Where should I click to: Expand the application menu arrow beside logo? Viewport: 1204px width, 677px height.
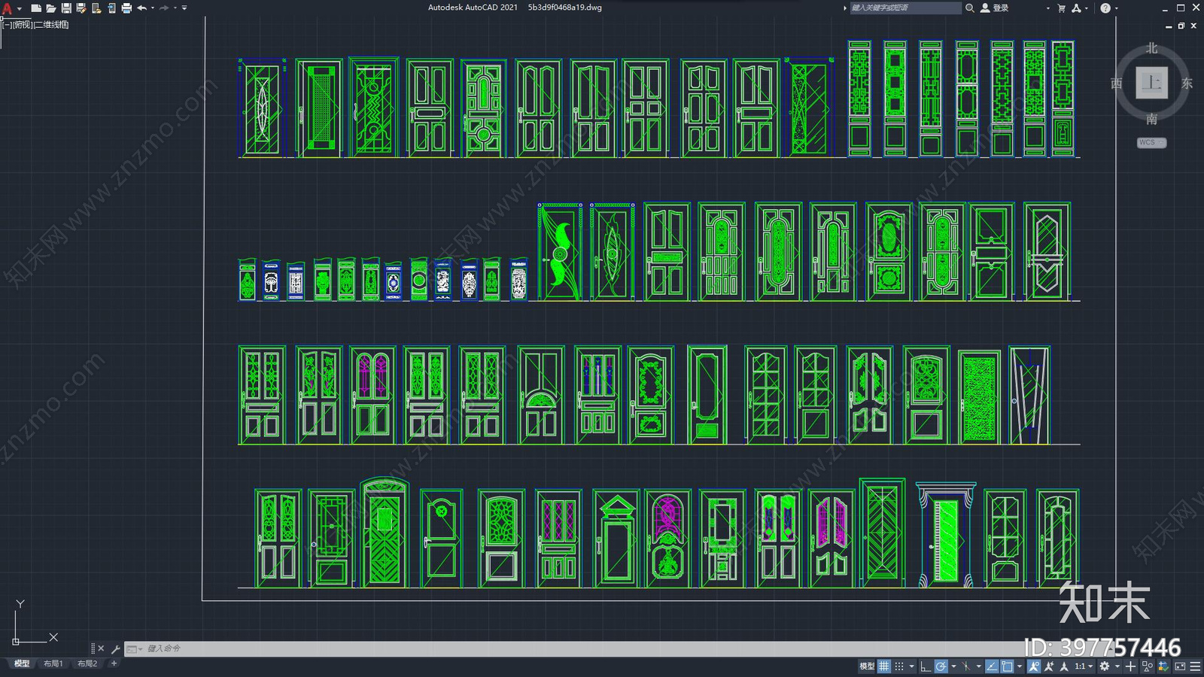[20, 8]
